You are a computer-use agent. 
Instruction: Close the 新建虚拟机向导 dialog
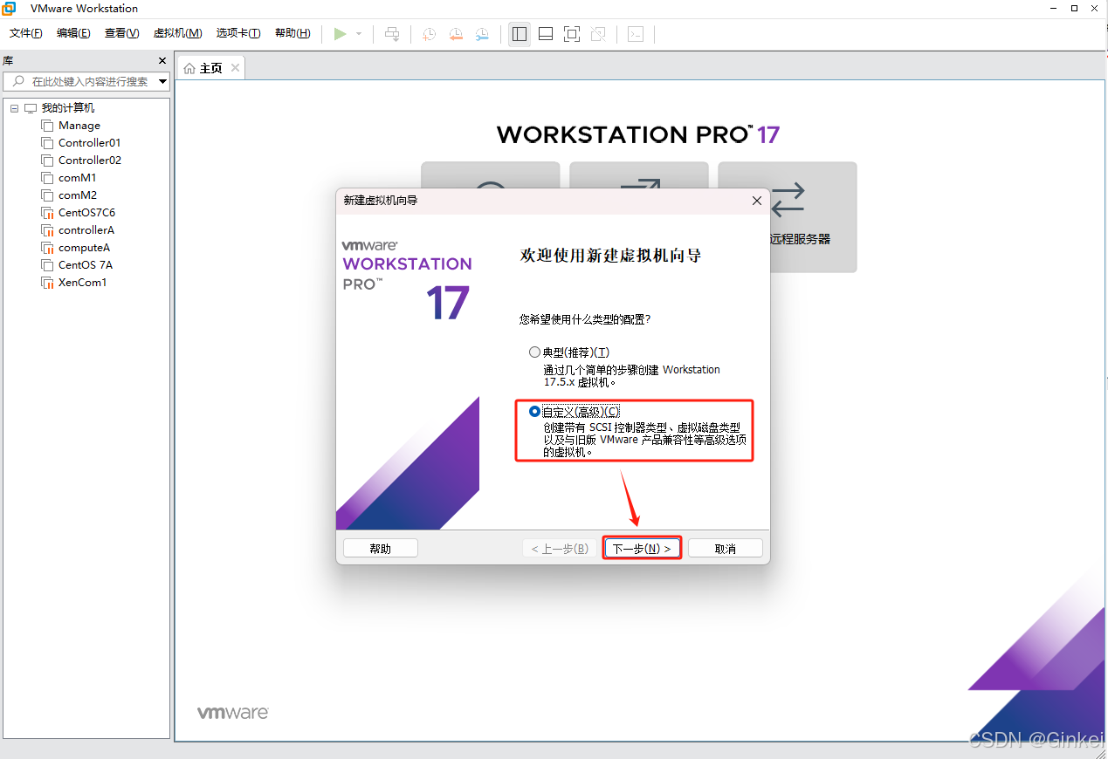coord(757,201)
